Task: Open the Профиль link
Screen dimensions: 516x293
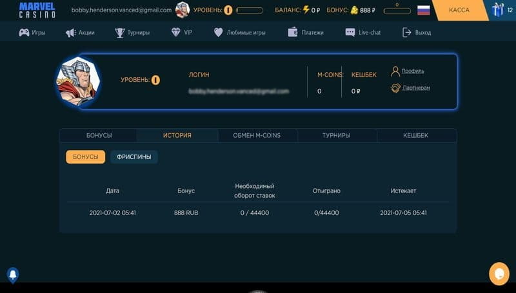Action: 412,71
